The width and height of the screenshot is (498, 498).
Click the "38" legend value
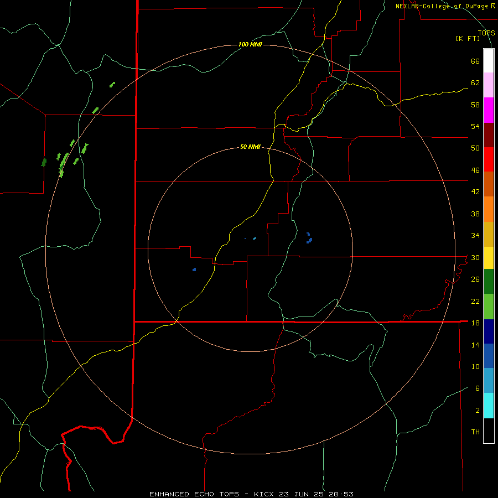[x=475, y=214]
